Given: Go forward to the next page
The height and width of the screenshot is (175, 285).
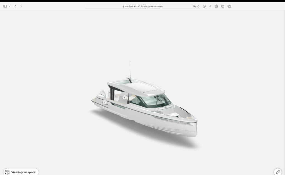Looking at the screenshot, I should pos(21,6).
